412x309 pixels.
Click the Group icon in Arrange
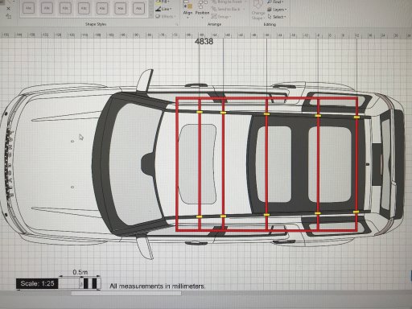(x=214, y=16)
